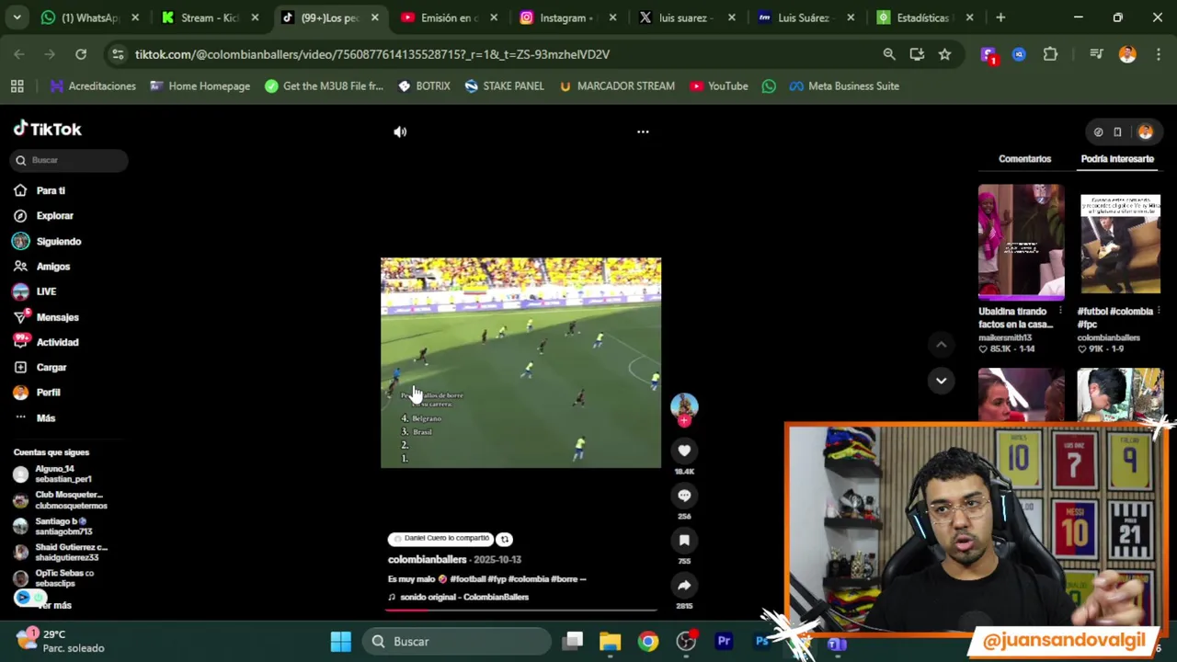The height and width of the screenshot is (662, 1177).
Task: Click the Chrome zoom magnifier icon
Action: click(889, 54)
